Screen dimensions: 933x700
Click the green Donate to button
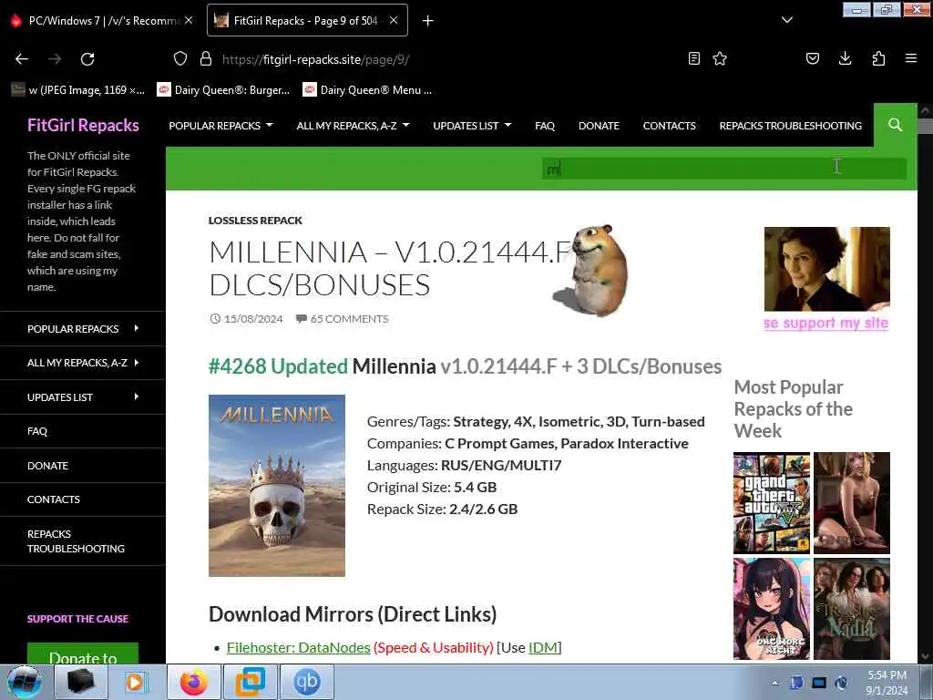83,653
